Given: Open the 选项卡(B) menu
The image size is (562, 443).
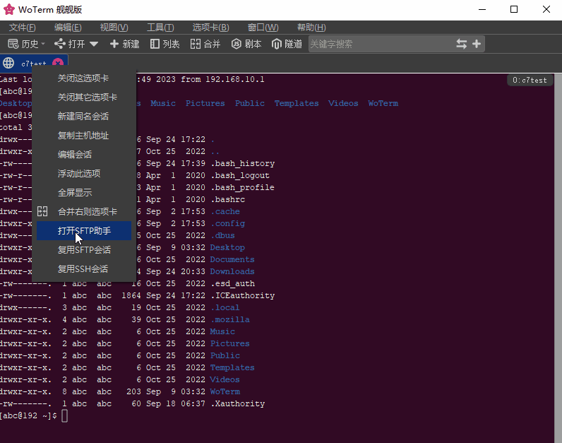Looking at the screenshot, I should coord(210,28).
